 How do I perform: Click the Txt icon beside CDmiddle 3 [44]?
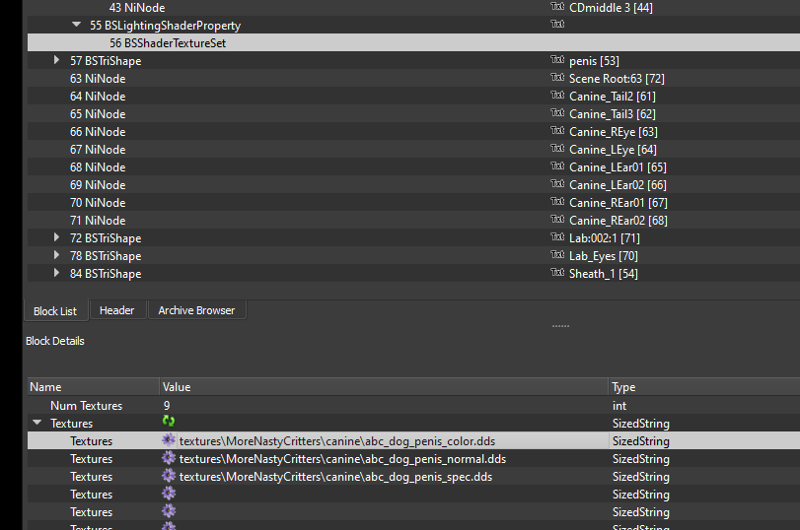pos(557,6)
